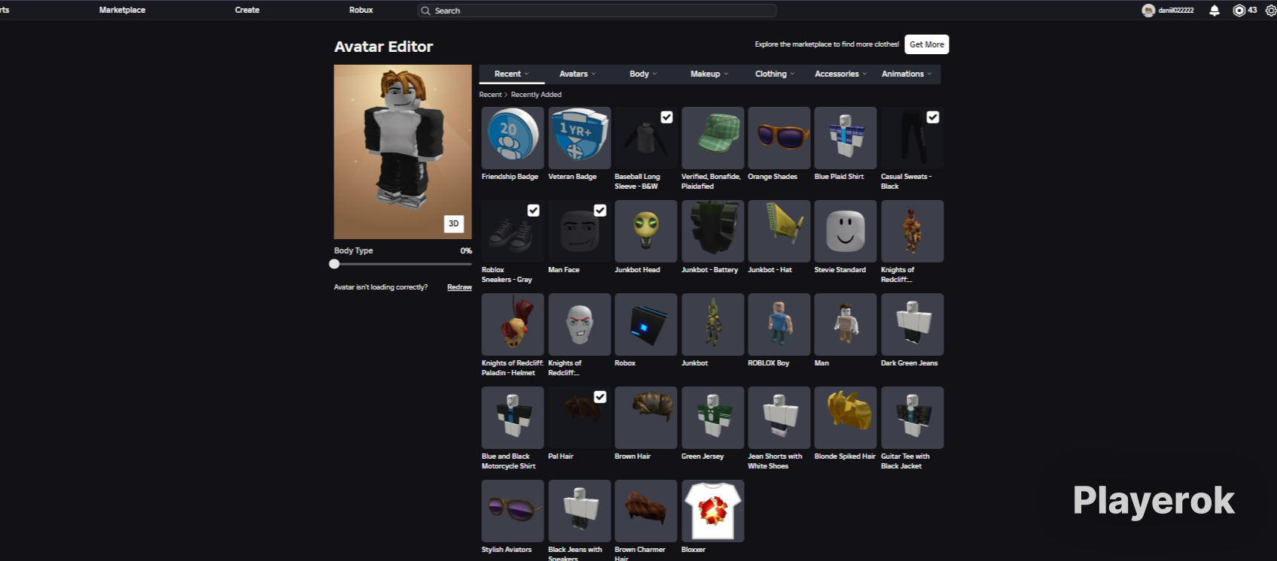Expand the Accessories category dropdown

[841, 74]
